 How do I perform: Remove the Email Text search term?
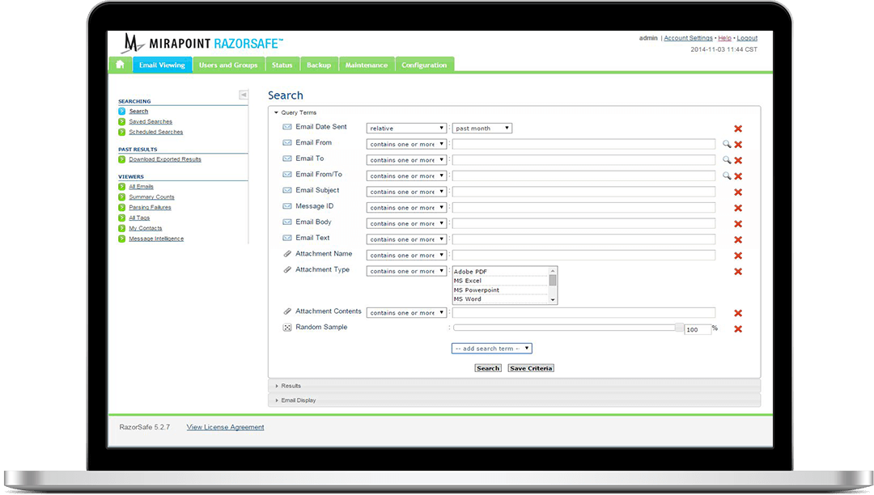coord(738,239)
